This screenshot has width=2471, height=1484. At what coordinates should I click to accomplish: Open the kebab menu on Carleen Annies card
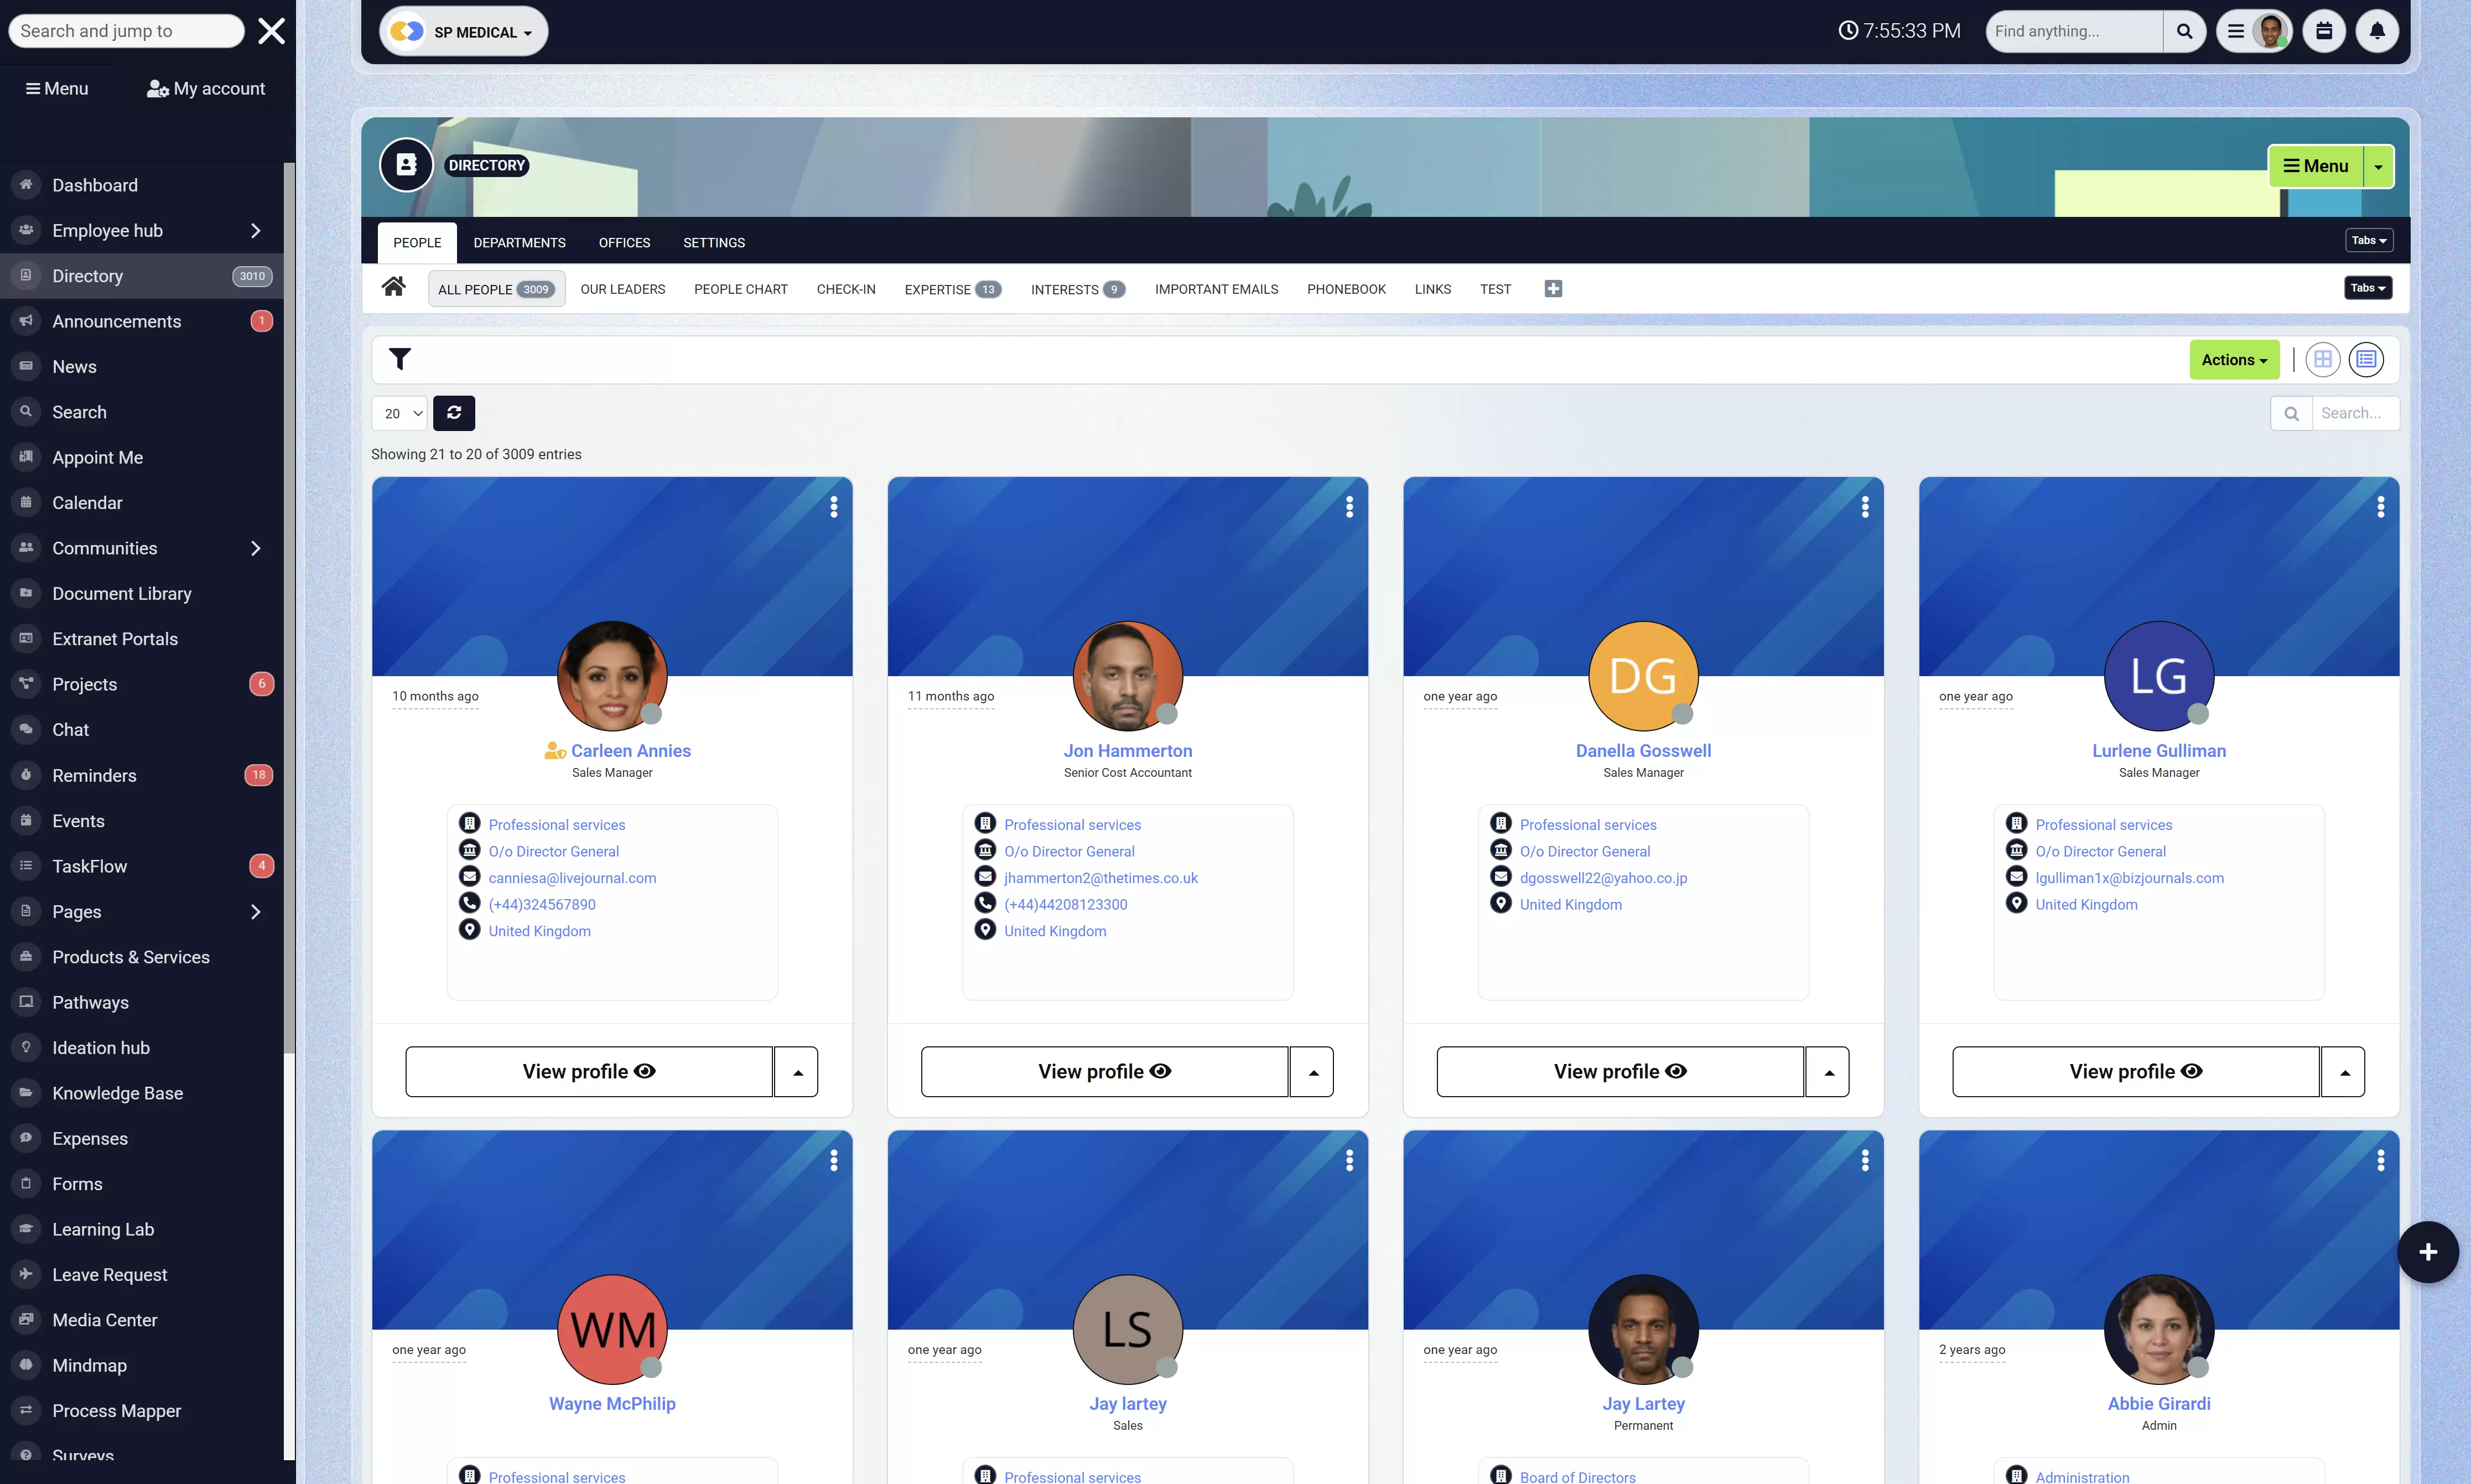[x=835, y=507]
